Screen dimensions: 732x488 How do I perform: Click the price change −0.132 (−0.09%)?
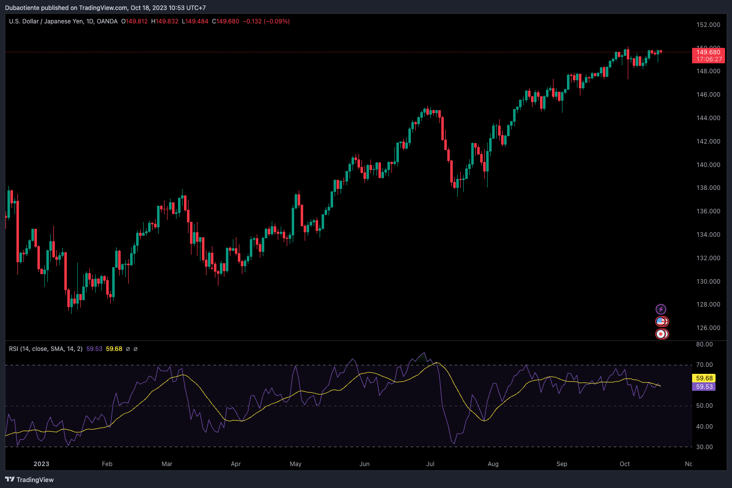click(266, 21)
